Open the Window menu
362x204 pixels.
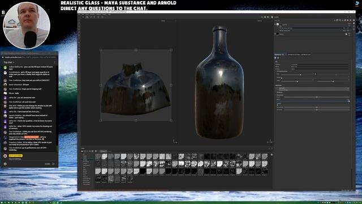(92, 14)
